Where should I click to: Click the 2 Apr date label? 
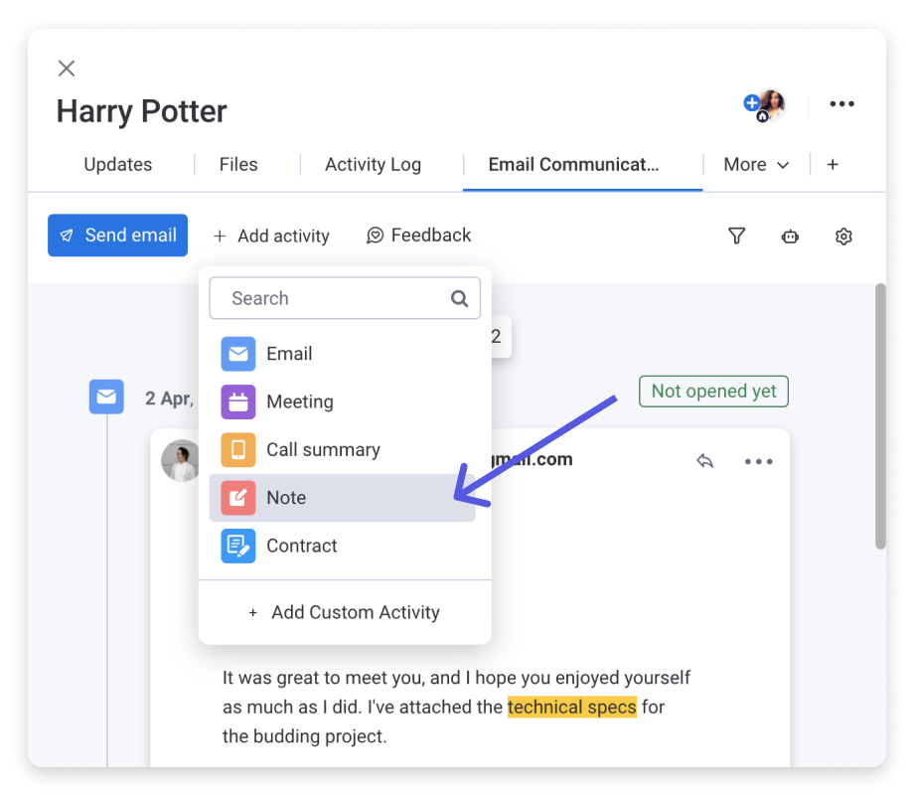point(169,398)
